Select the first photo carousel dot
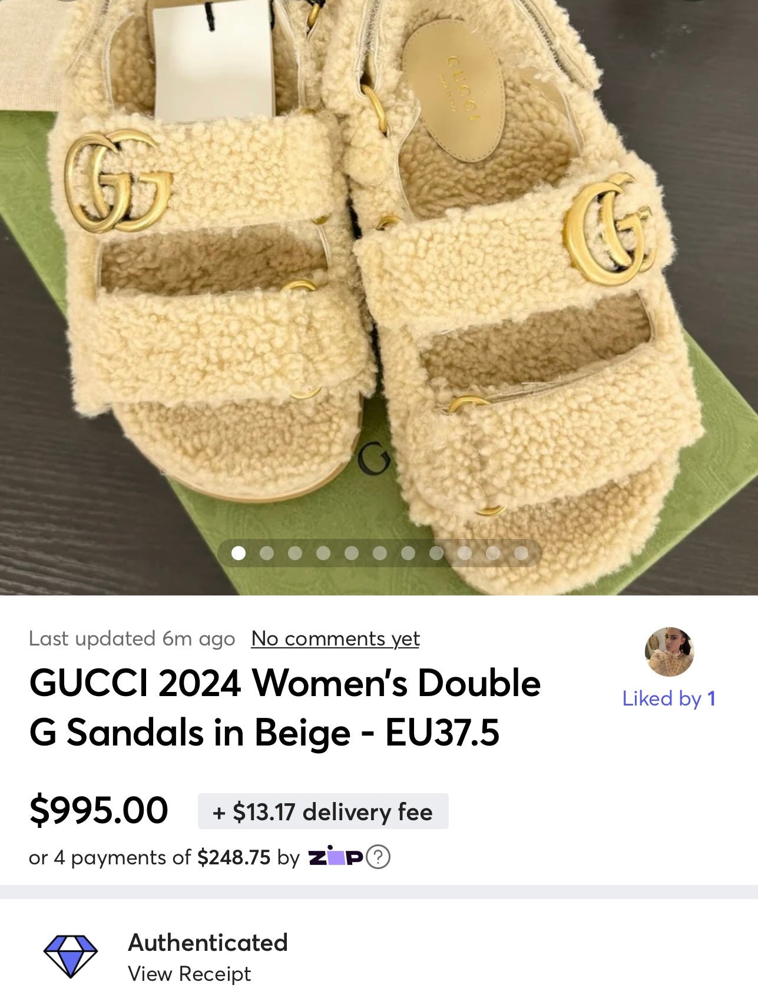This screenshot has width=758, height=1005. click(x=239, y=553)
